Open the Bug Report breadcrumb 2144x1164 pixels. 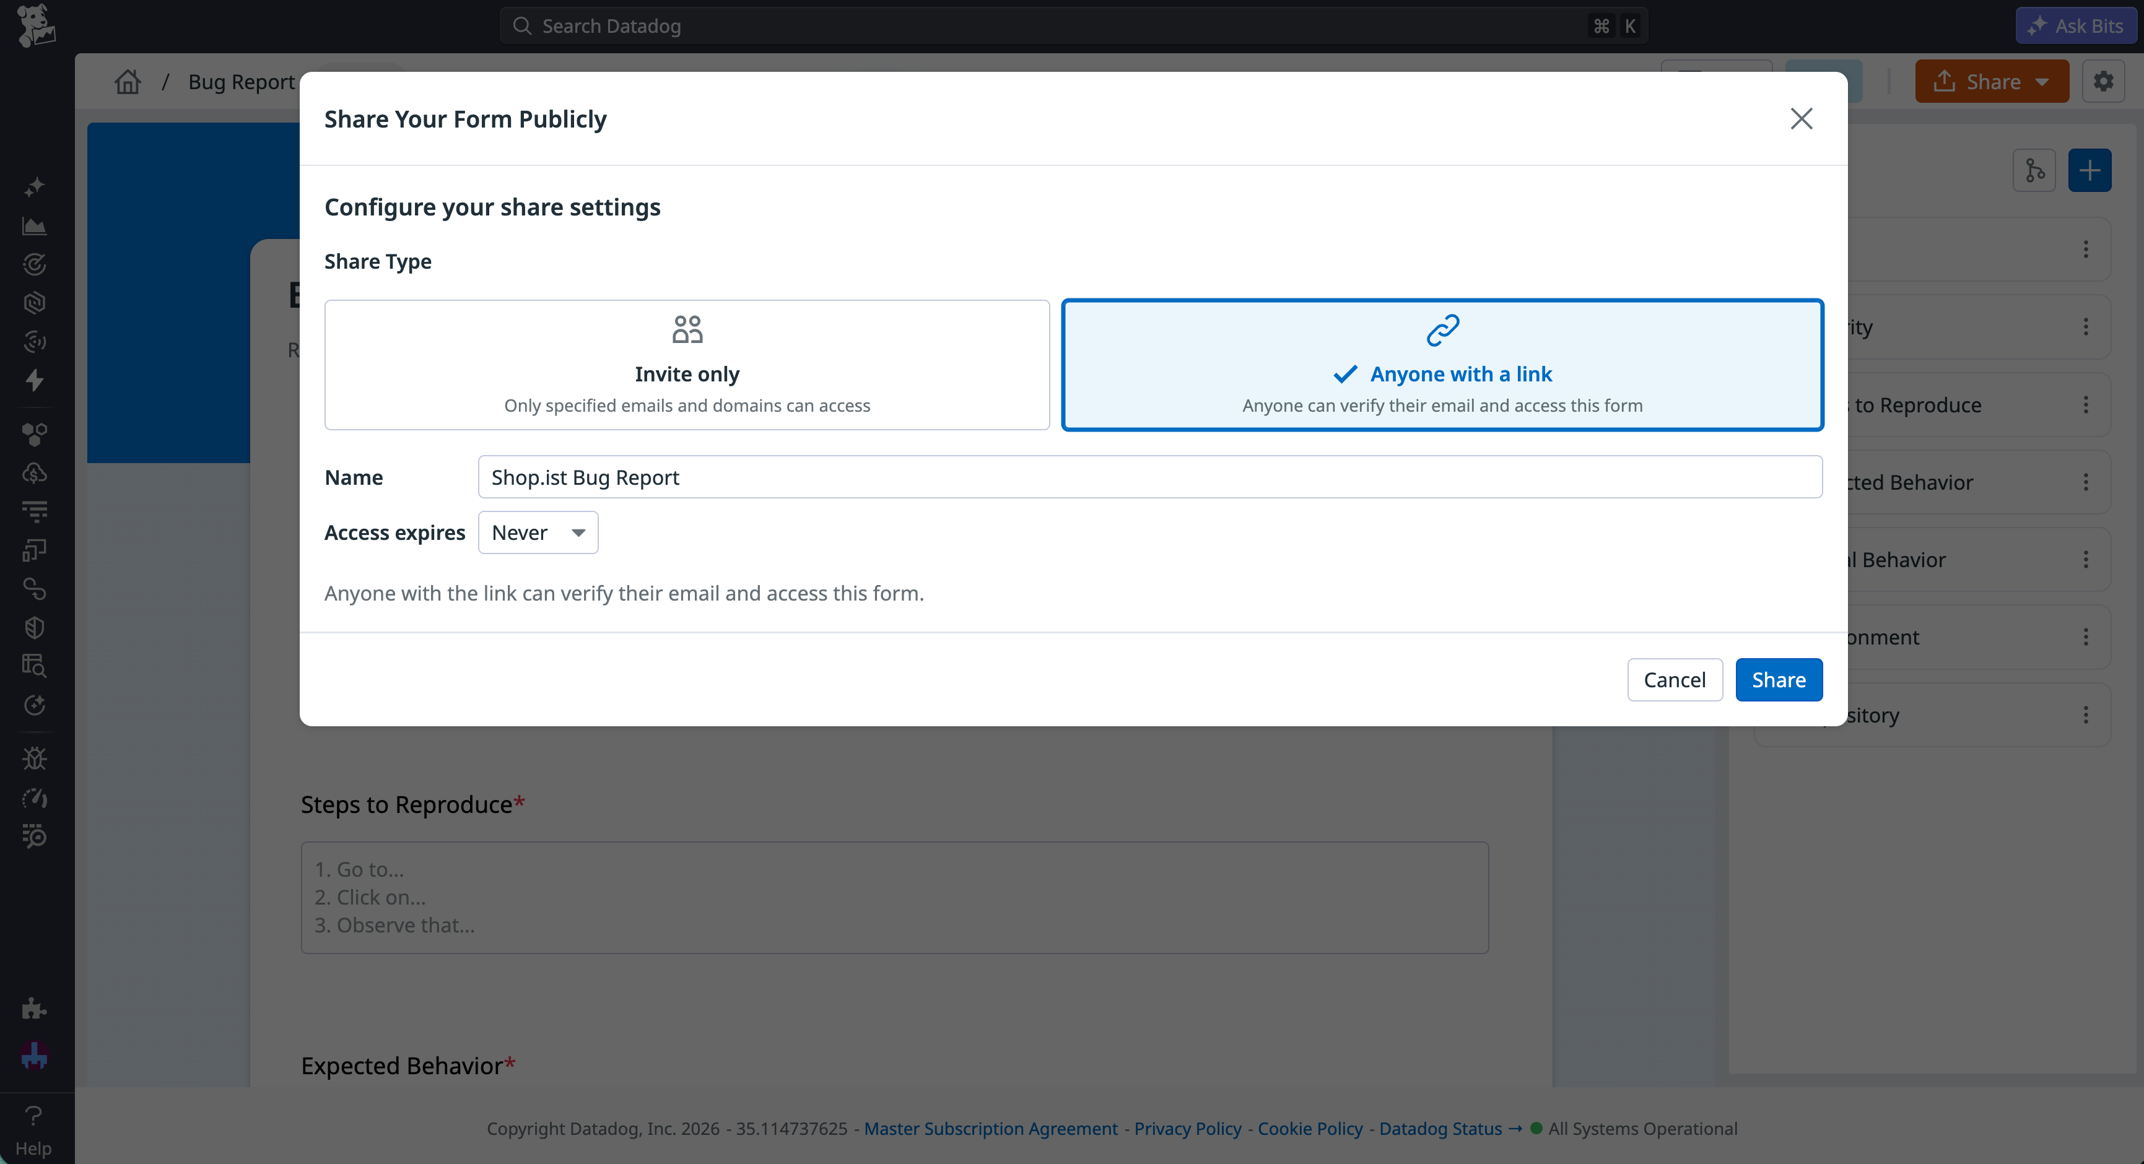(x=242, y=82)
